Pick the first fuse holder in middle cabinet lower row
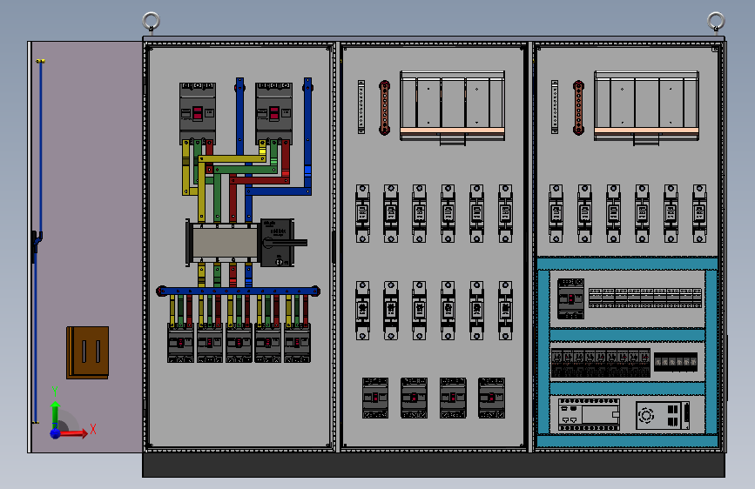This screenshot has width=755, height=489. click(x=362, y=311)
